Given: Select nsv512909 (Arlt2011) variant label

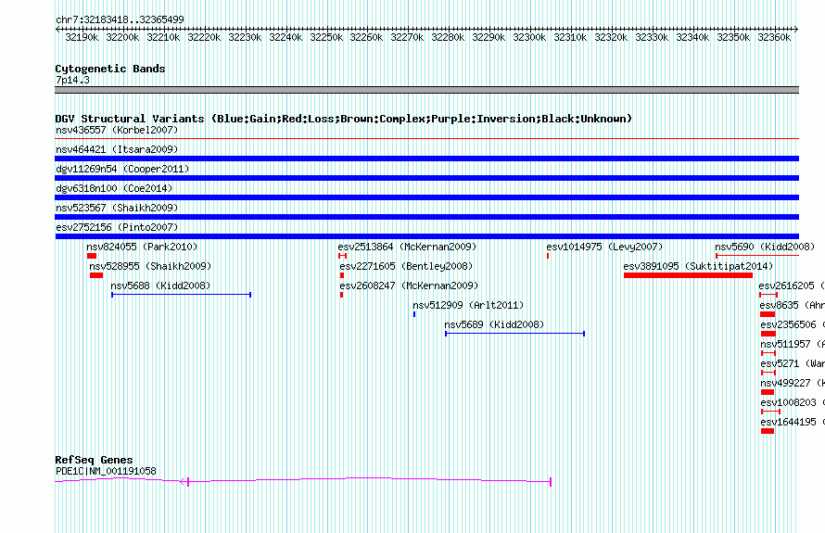Looking at the screenshot, I should point(468,305).
